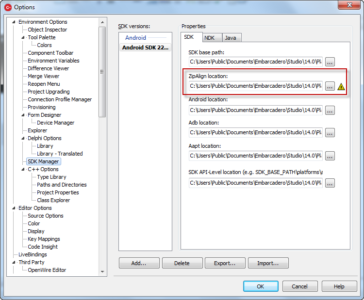Click the options tree scrollbar thumb

point(102,72)
